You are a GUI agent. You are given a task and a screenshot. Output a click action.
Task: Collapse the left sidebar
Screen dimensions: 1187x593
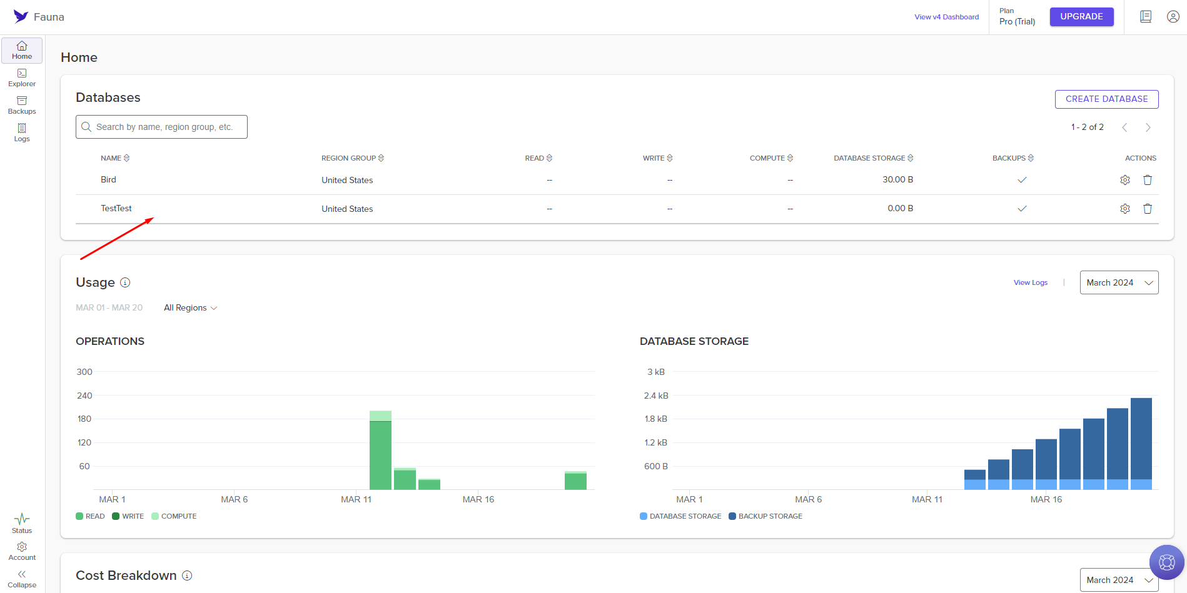coord(21,578)
